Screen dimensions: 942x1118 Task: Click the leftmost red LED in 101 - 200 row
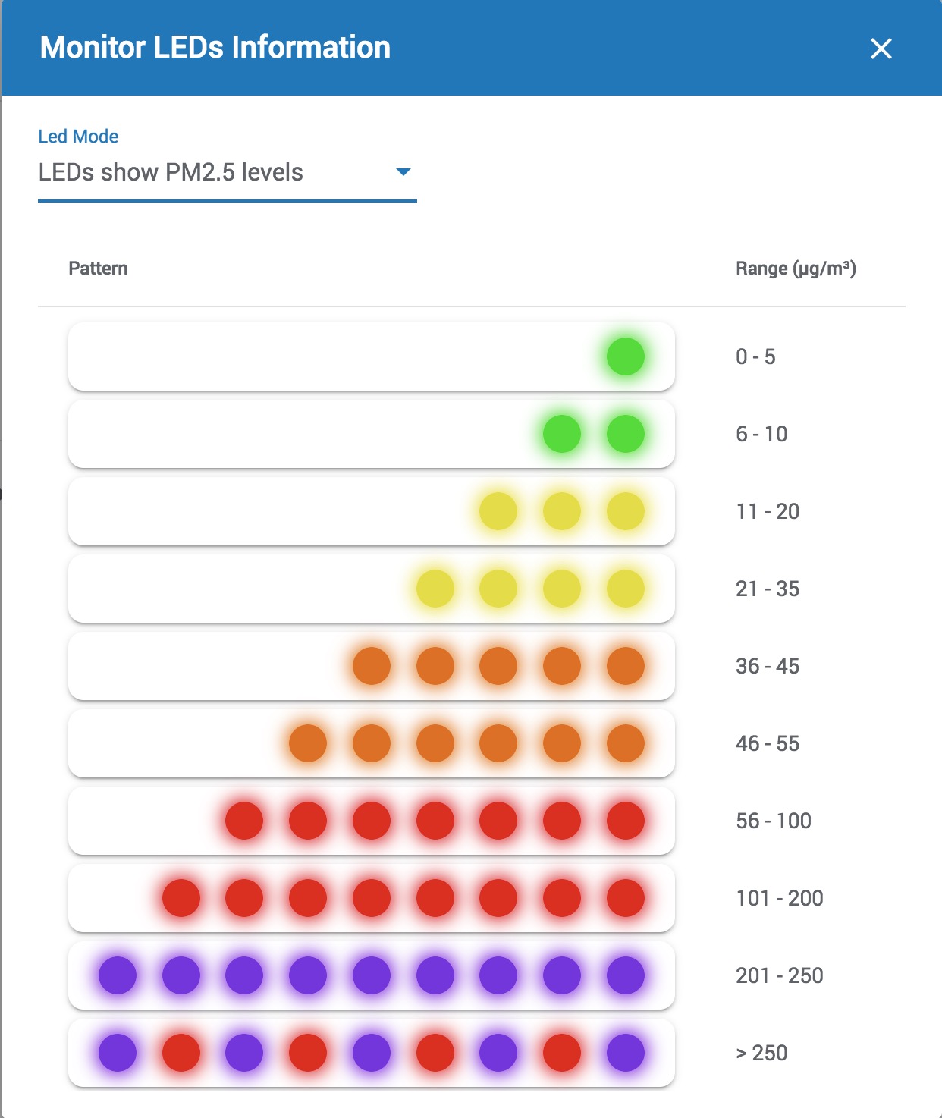pyautogui.click(x=181, y=898)
